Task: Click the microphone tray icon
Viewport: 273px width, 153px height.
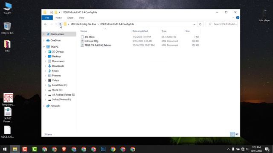Action: click(233, 149)
